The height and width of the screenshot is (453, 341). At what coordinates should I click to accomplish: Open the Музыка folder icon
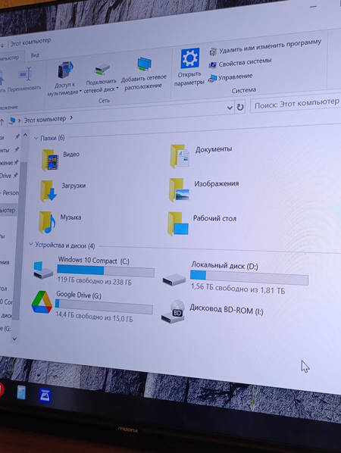point(47,222)
